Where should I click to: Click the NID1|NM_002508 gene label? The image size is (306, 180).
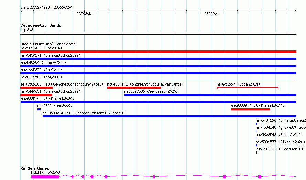tap(45, 172)
